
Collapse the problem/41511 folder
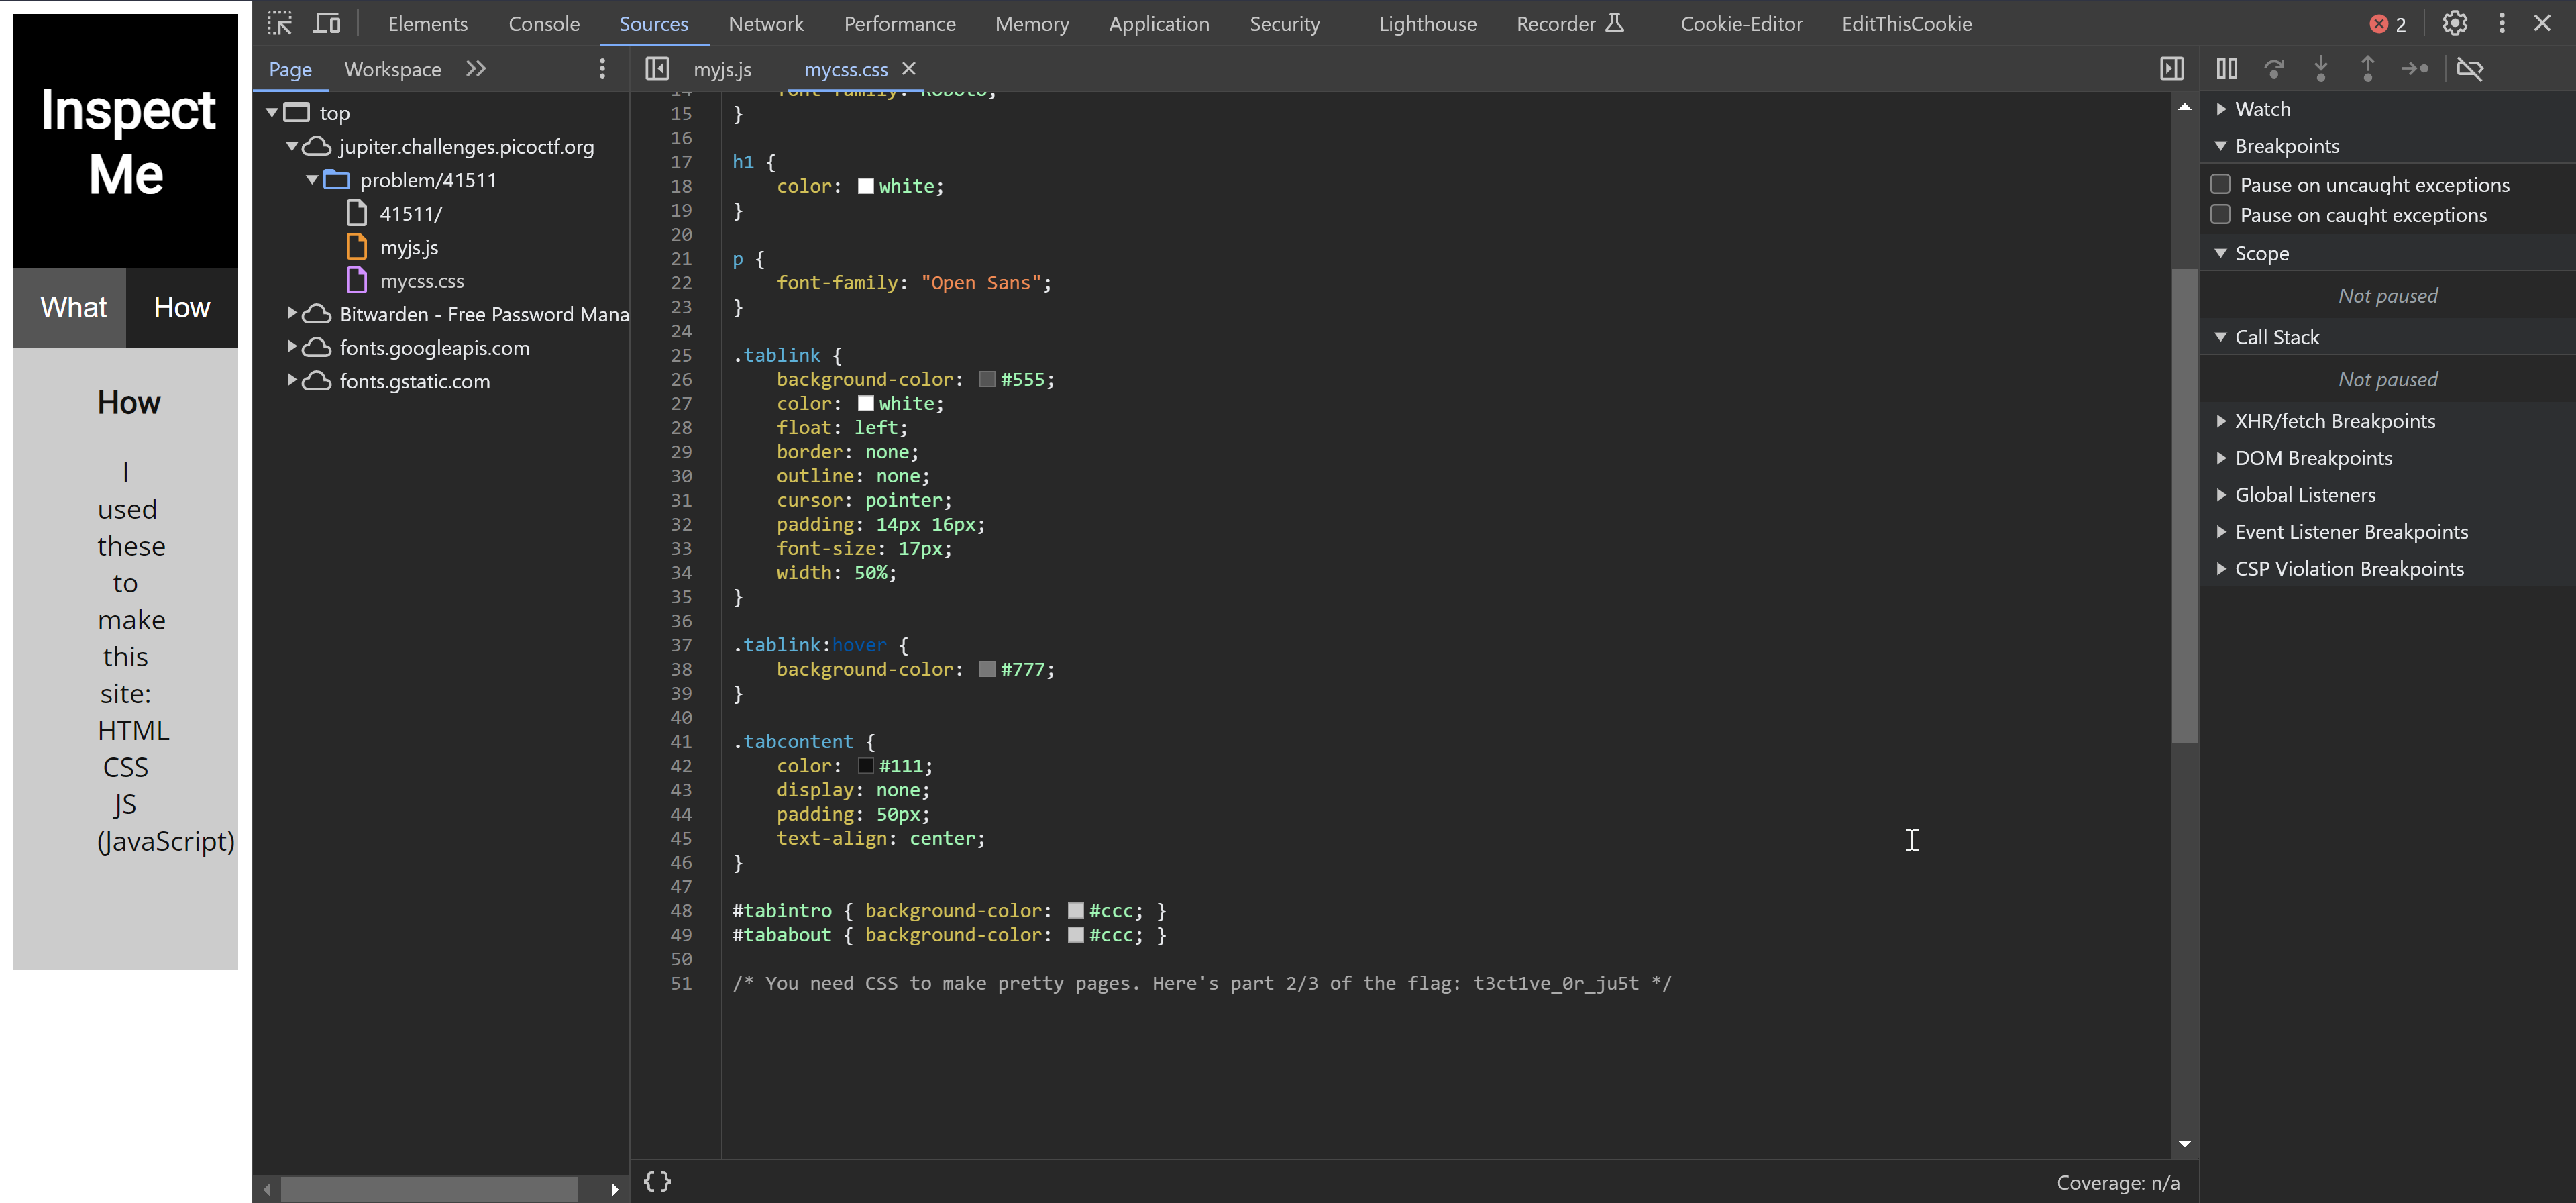pos(312,180)
